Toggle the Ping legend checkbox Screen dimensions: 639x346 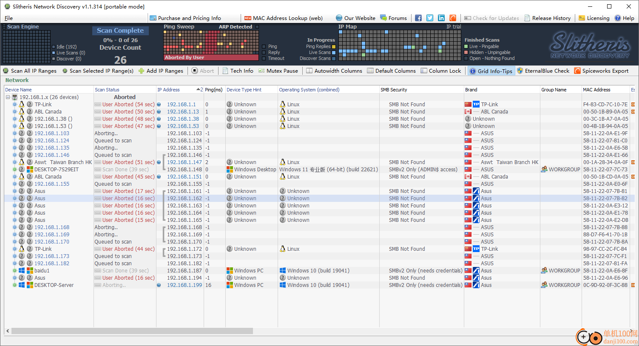[264, 46]
